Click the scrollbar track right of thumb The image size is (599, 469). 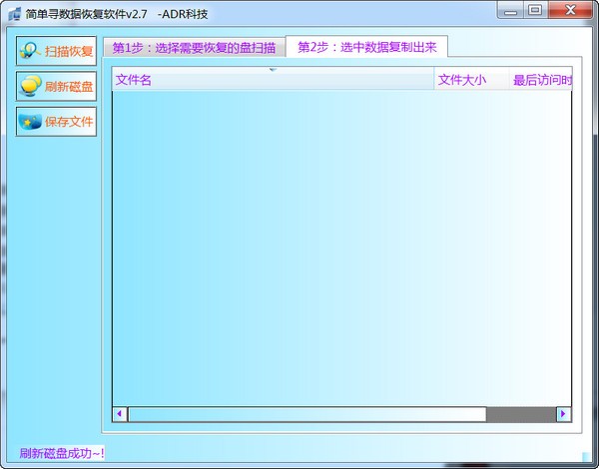point(520,414)
